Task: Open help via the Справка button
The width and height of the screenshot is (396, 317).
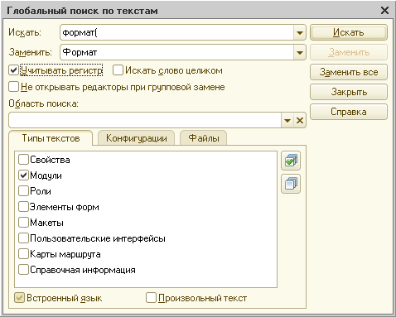Action: click(349, 112)
